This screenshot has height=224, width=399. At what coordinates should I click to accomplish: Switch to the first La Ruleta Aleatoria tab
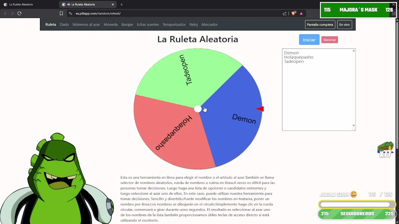(x=21, y=4)
